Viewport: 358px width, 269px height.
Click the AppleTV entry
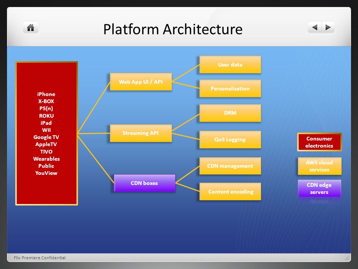[46, 144]
